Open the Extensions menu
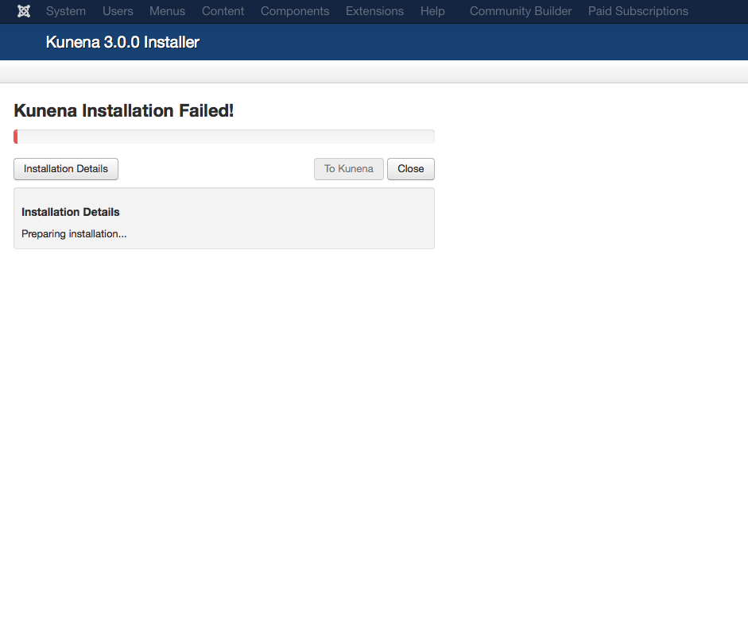This screenshot has width=748, height=631. [x=374, y=11]
